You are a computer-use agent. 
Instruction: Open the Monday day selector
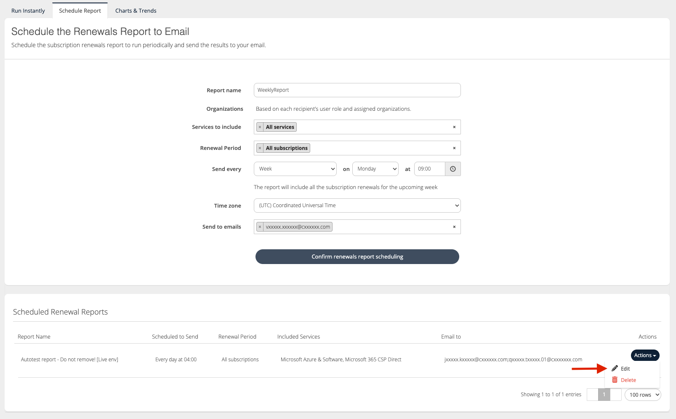[375, 169]
